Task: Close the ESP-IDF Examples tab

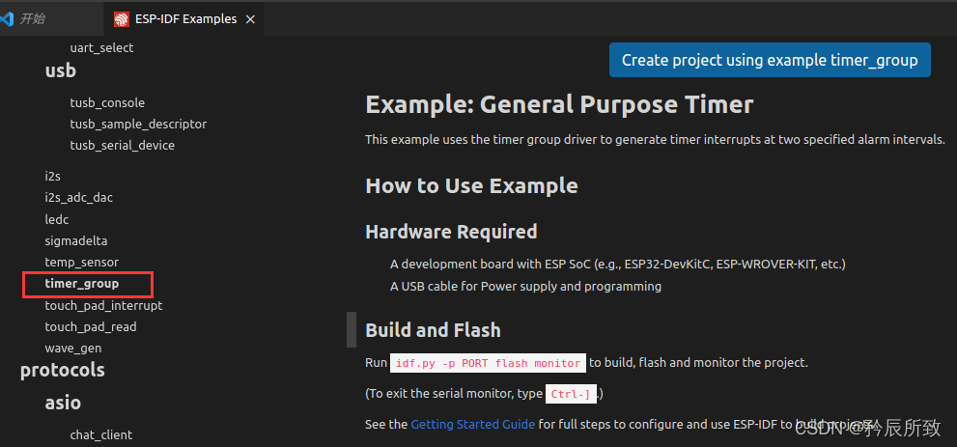Action: (x=249, y=19)
